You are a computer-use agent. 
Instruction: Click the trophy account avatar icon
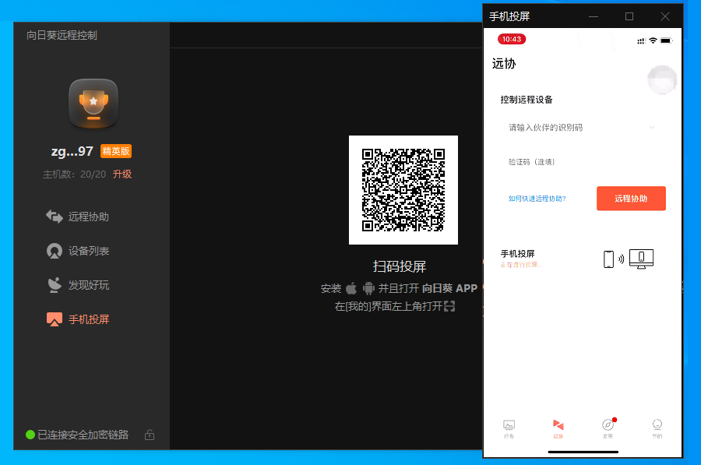click(x=93, y=104)
